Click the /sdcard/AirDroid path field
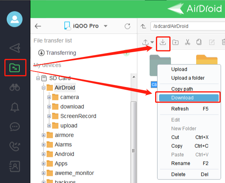Viewport: 225px width, 183px height. coord(187,26)
